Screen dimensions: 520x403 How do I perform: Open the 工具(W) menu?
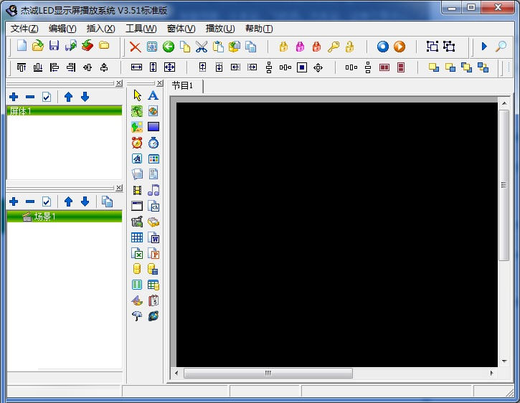click(x=141, y=29)
